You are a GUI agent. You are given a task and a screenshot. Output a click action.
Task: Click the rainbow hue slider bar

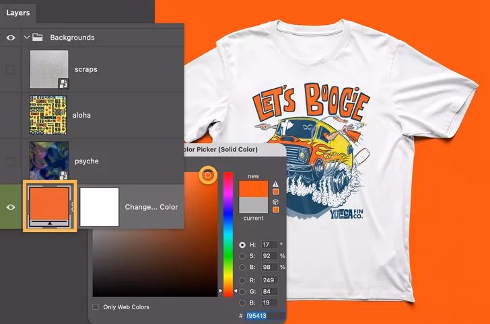(x=228, y=232)
